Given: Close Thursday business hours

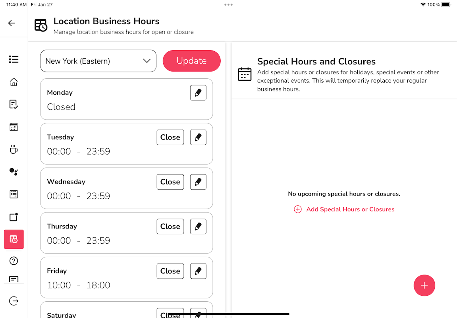Looking at the screenshot, I should click(170, 227).
